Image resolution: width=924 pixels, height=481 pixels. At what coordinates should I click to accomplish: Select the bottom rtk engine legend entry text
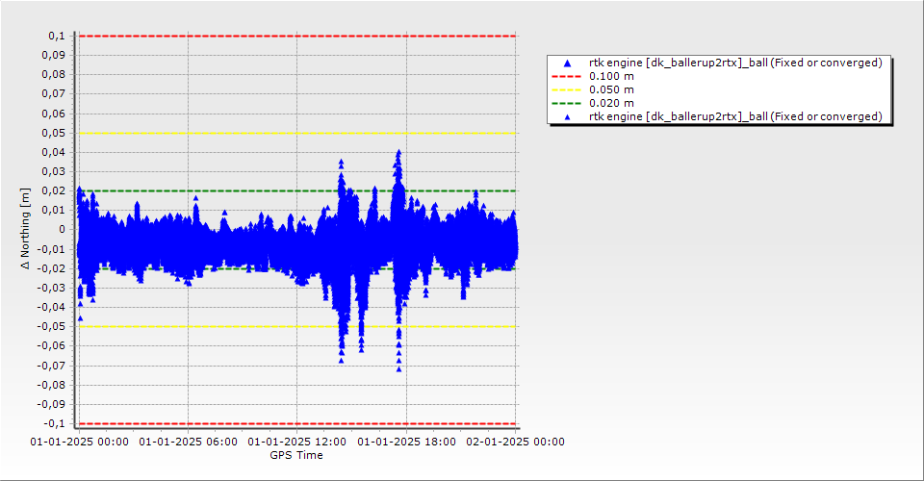pyautogui.click(x=735, y=116)
